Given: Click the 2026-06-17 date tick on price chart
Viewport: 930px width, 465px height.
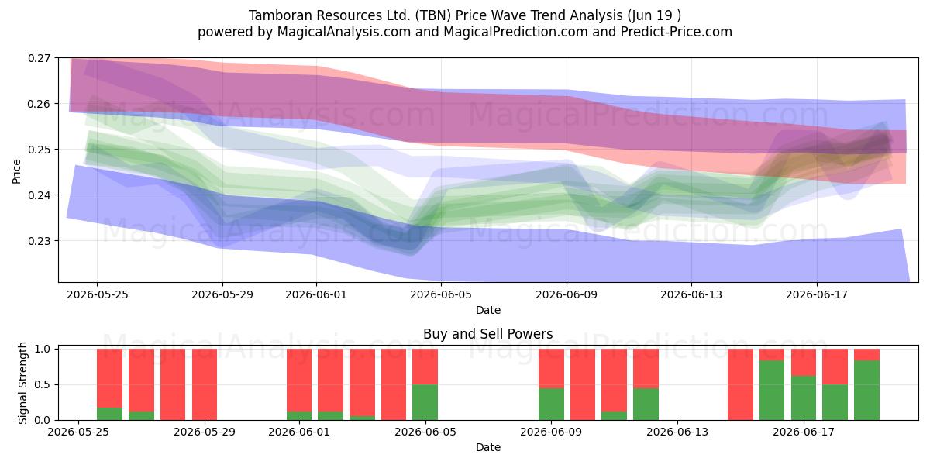Looking at the screenshot, I should [817, 294].
